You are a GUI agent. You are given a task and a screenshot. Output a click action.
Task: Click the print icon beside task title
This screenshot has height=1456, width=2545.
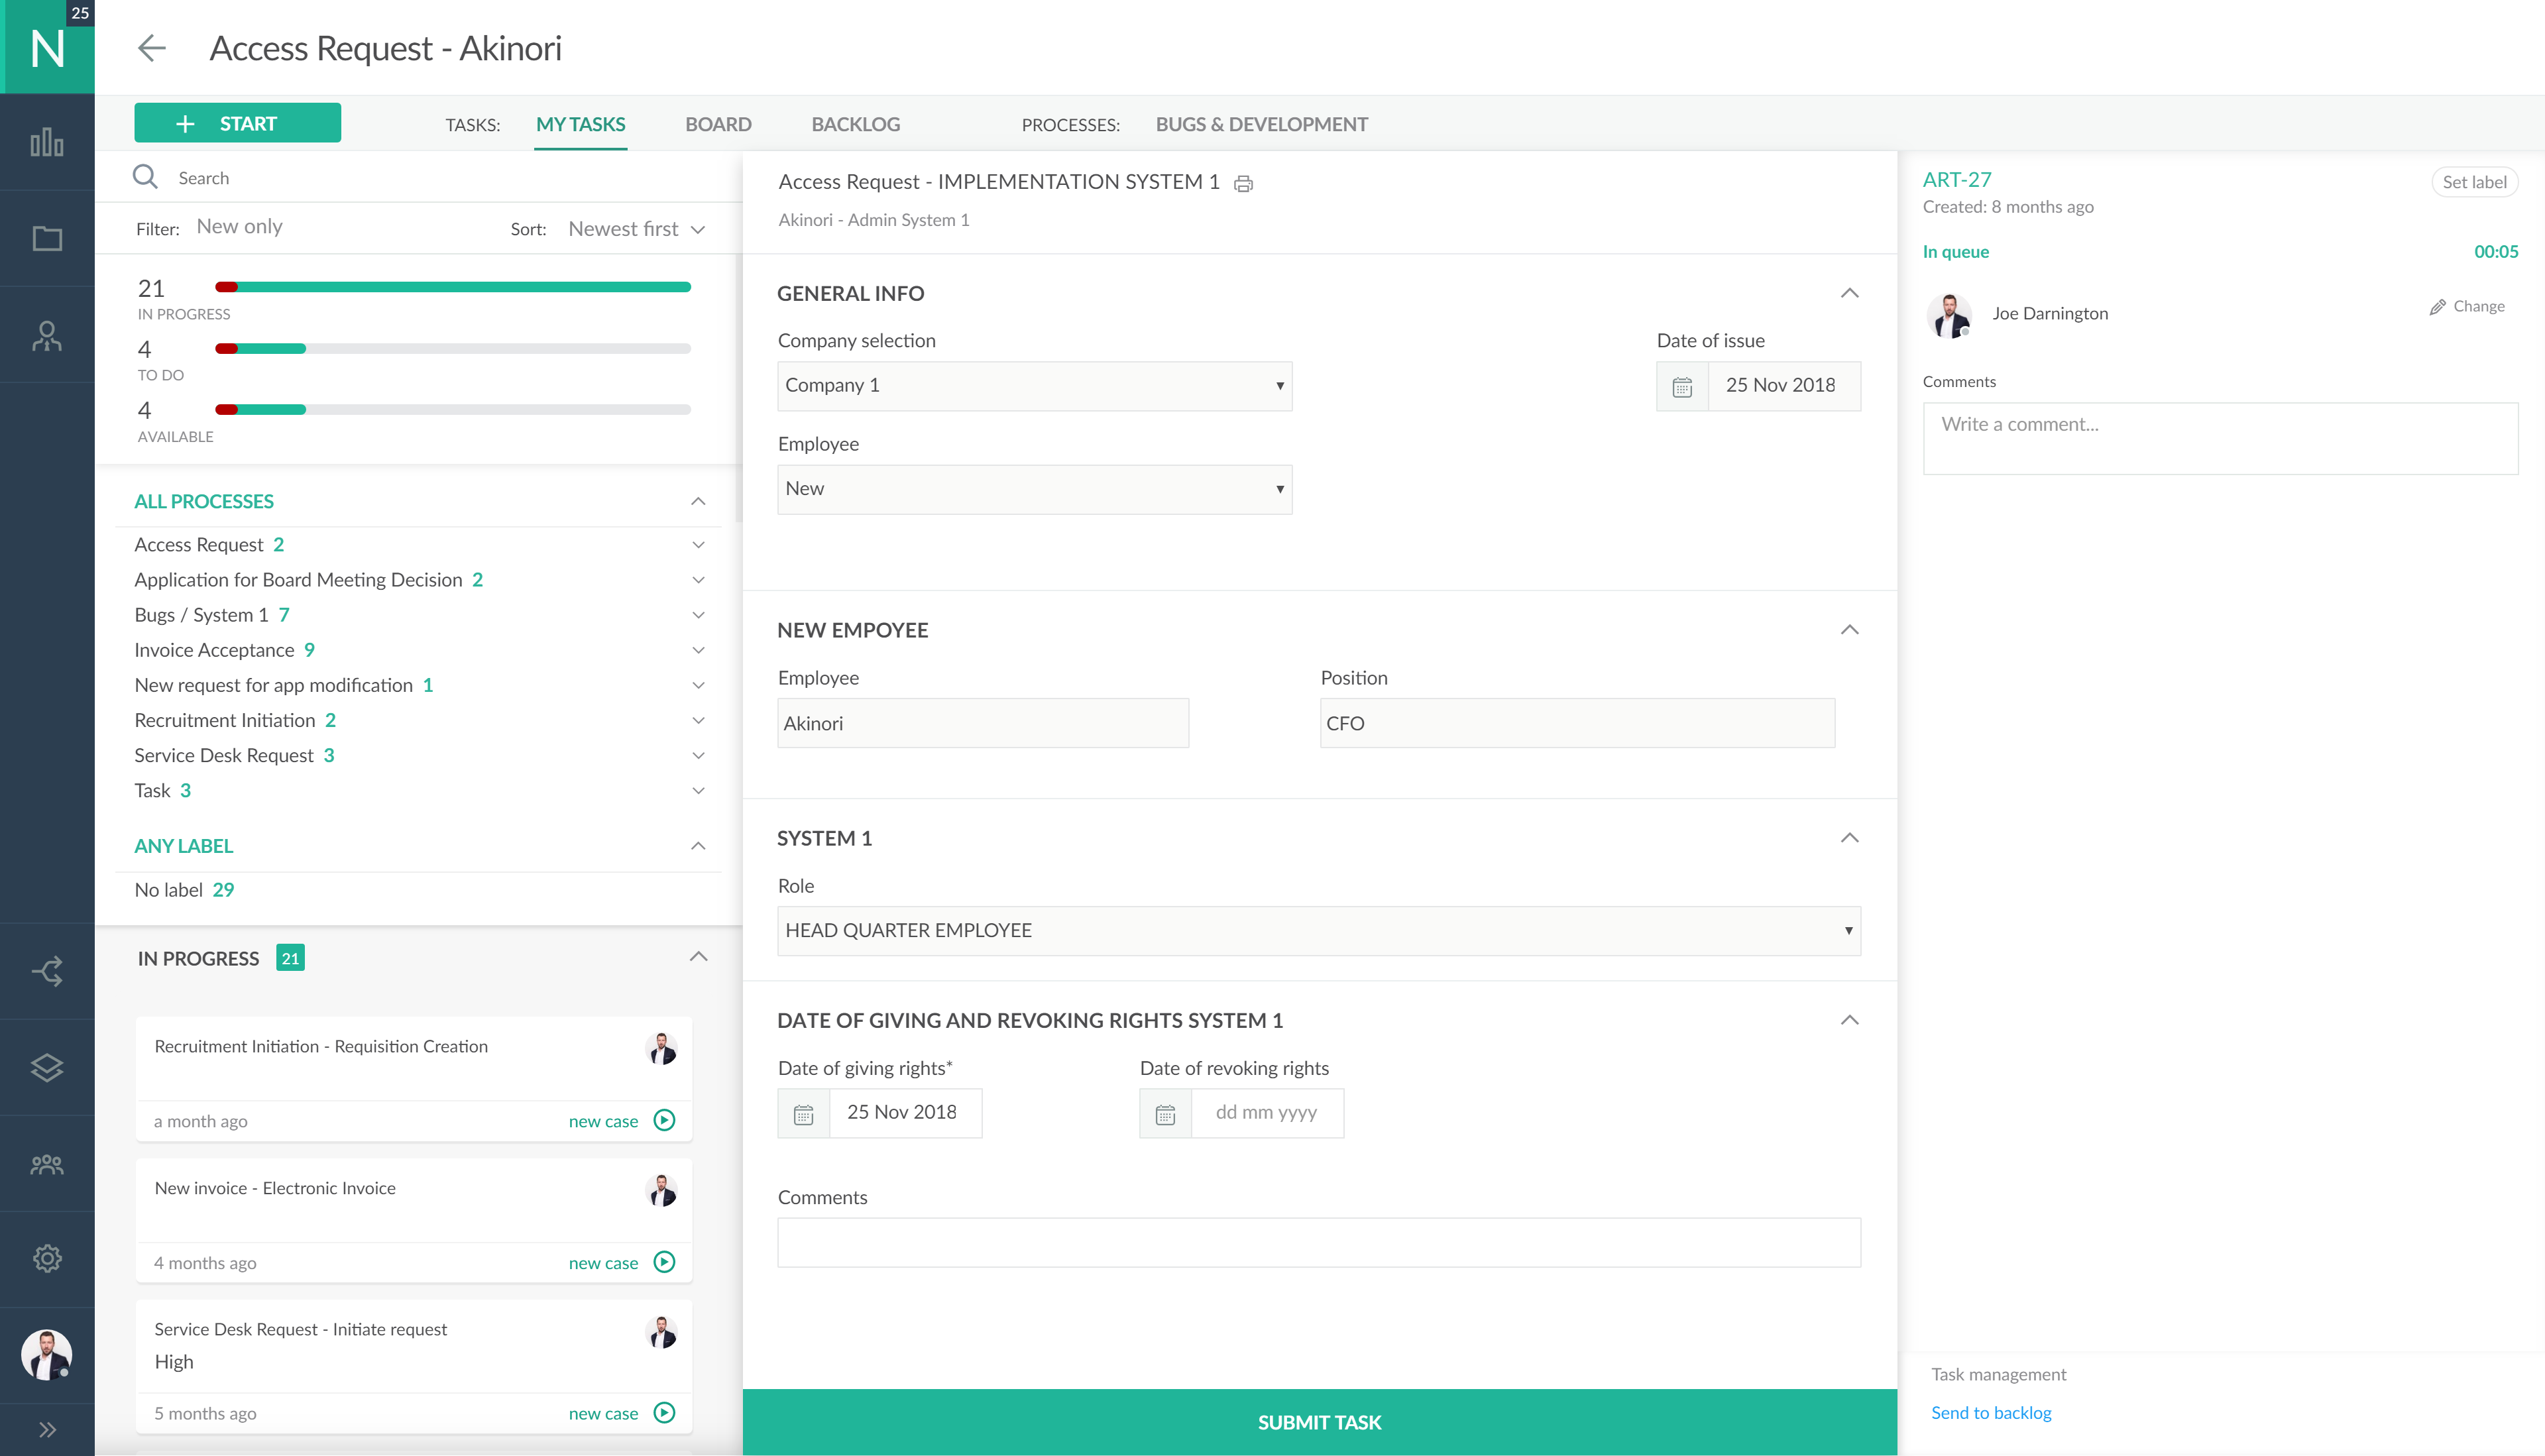(x=1243, y=183)
